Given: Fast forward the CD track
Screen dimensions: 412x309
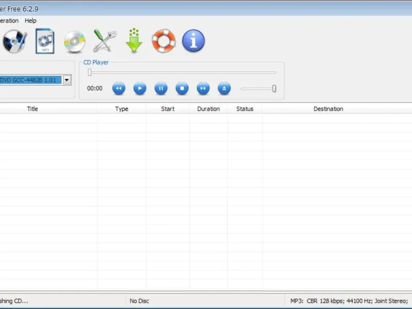Looking at the screenshot, I should (x=203, y=88).
